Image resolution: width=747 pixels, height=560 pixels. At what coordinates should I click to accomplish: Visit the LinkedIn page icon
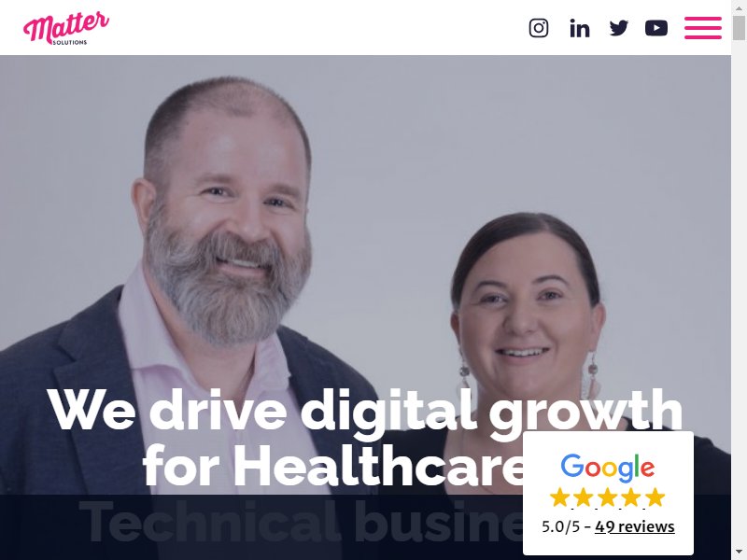[579, 28]
